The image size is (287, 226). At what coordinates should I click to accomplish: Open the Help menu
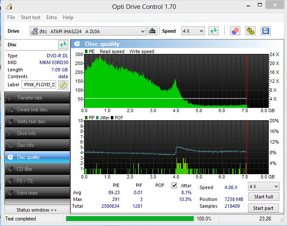[x=68, y=17]
